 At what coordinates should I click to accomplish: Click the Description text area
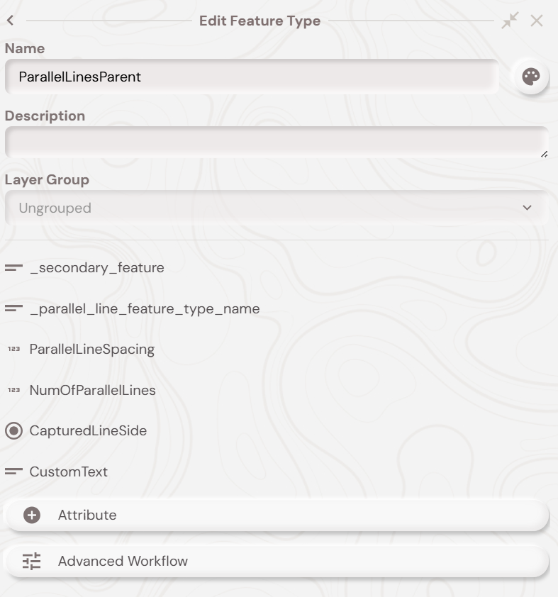(x=275, y=143)
